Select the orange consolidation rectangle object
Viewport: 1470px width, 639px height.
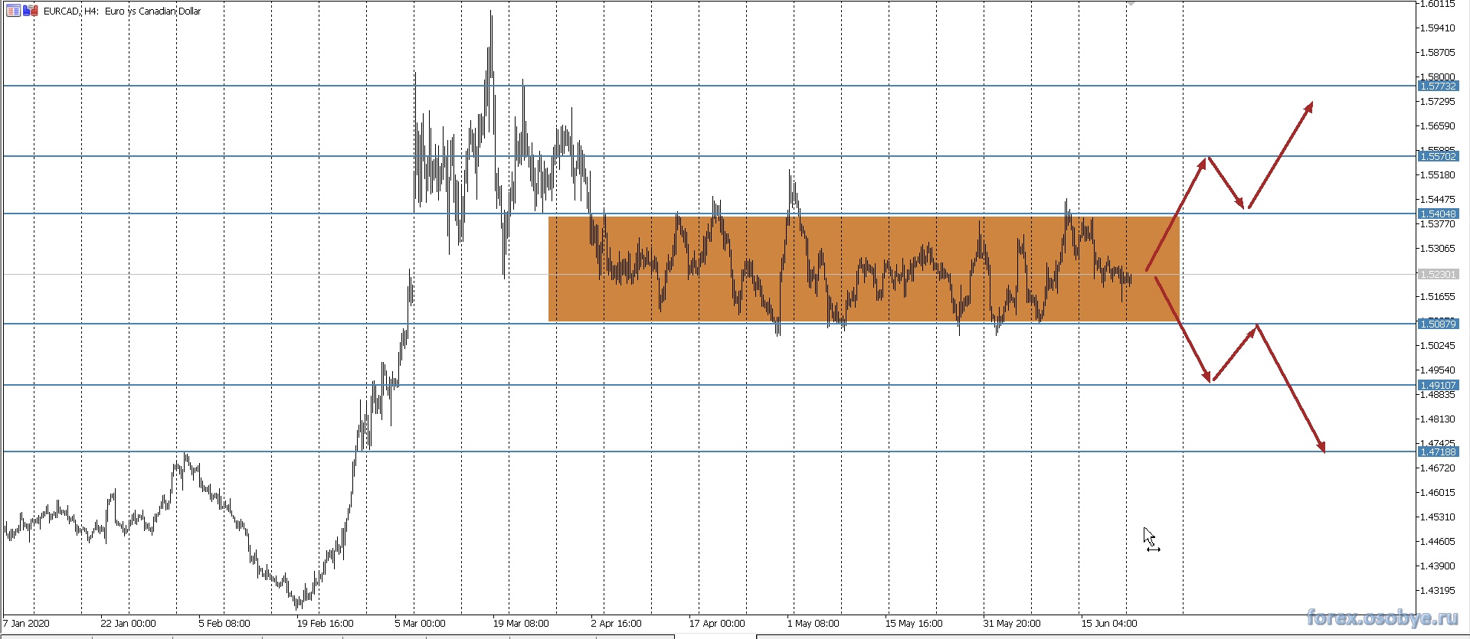tap(864, 269)
